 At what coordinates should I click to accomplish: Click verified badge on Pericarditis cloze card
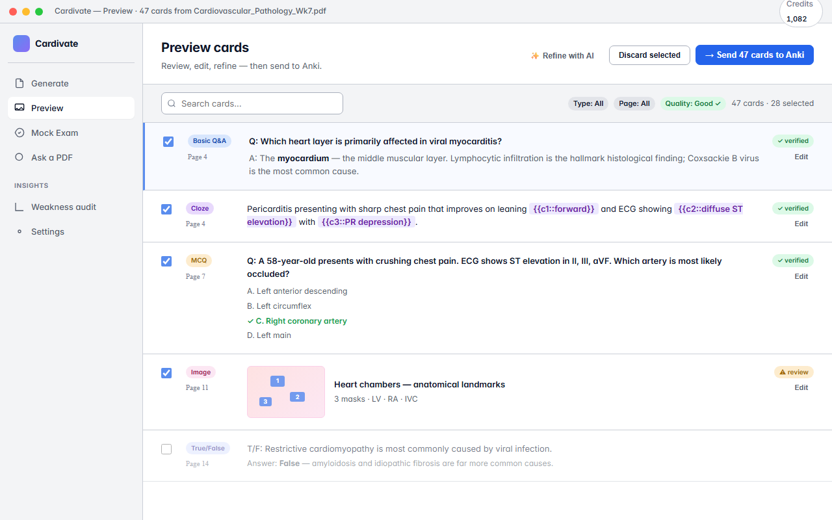click(x=793, y=208)
